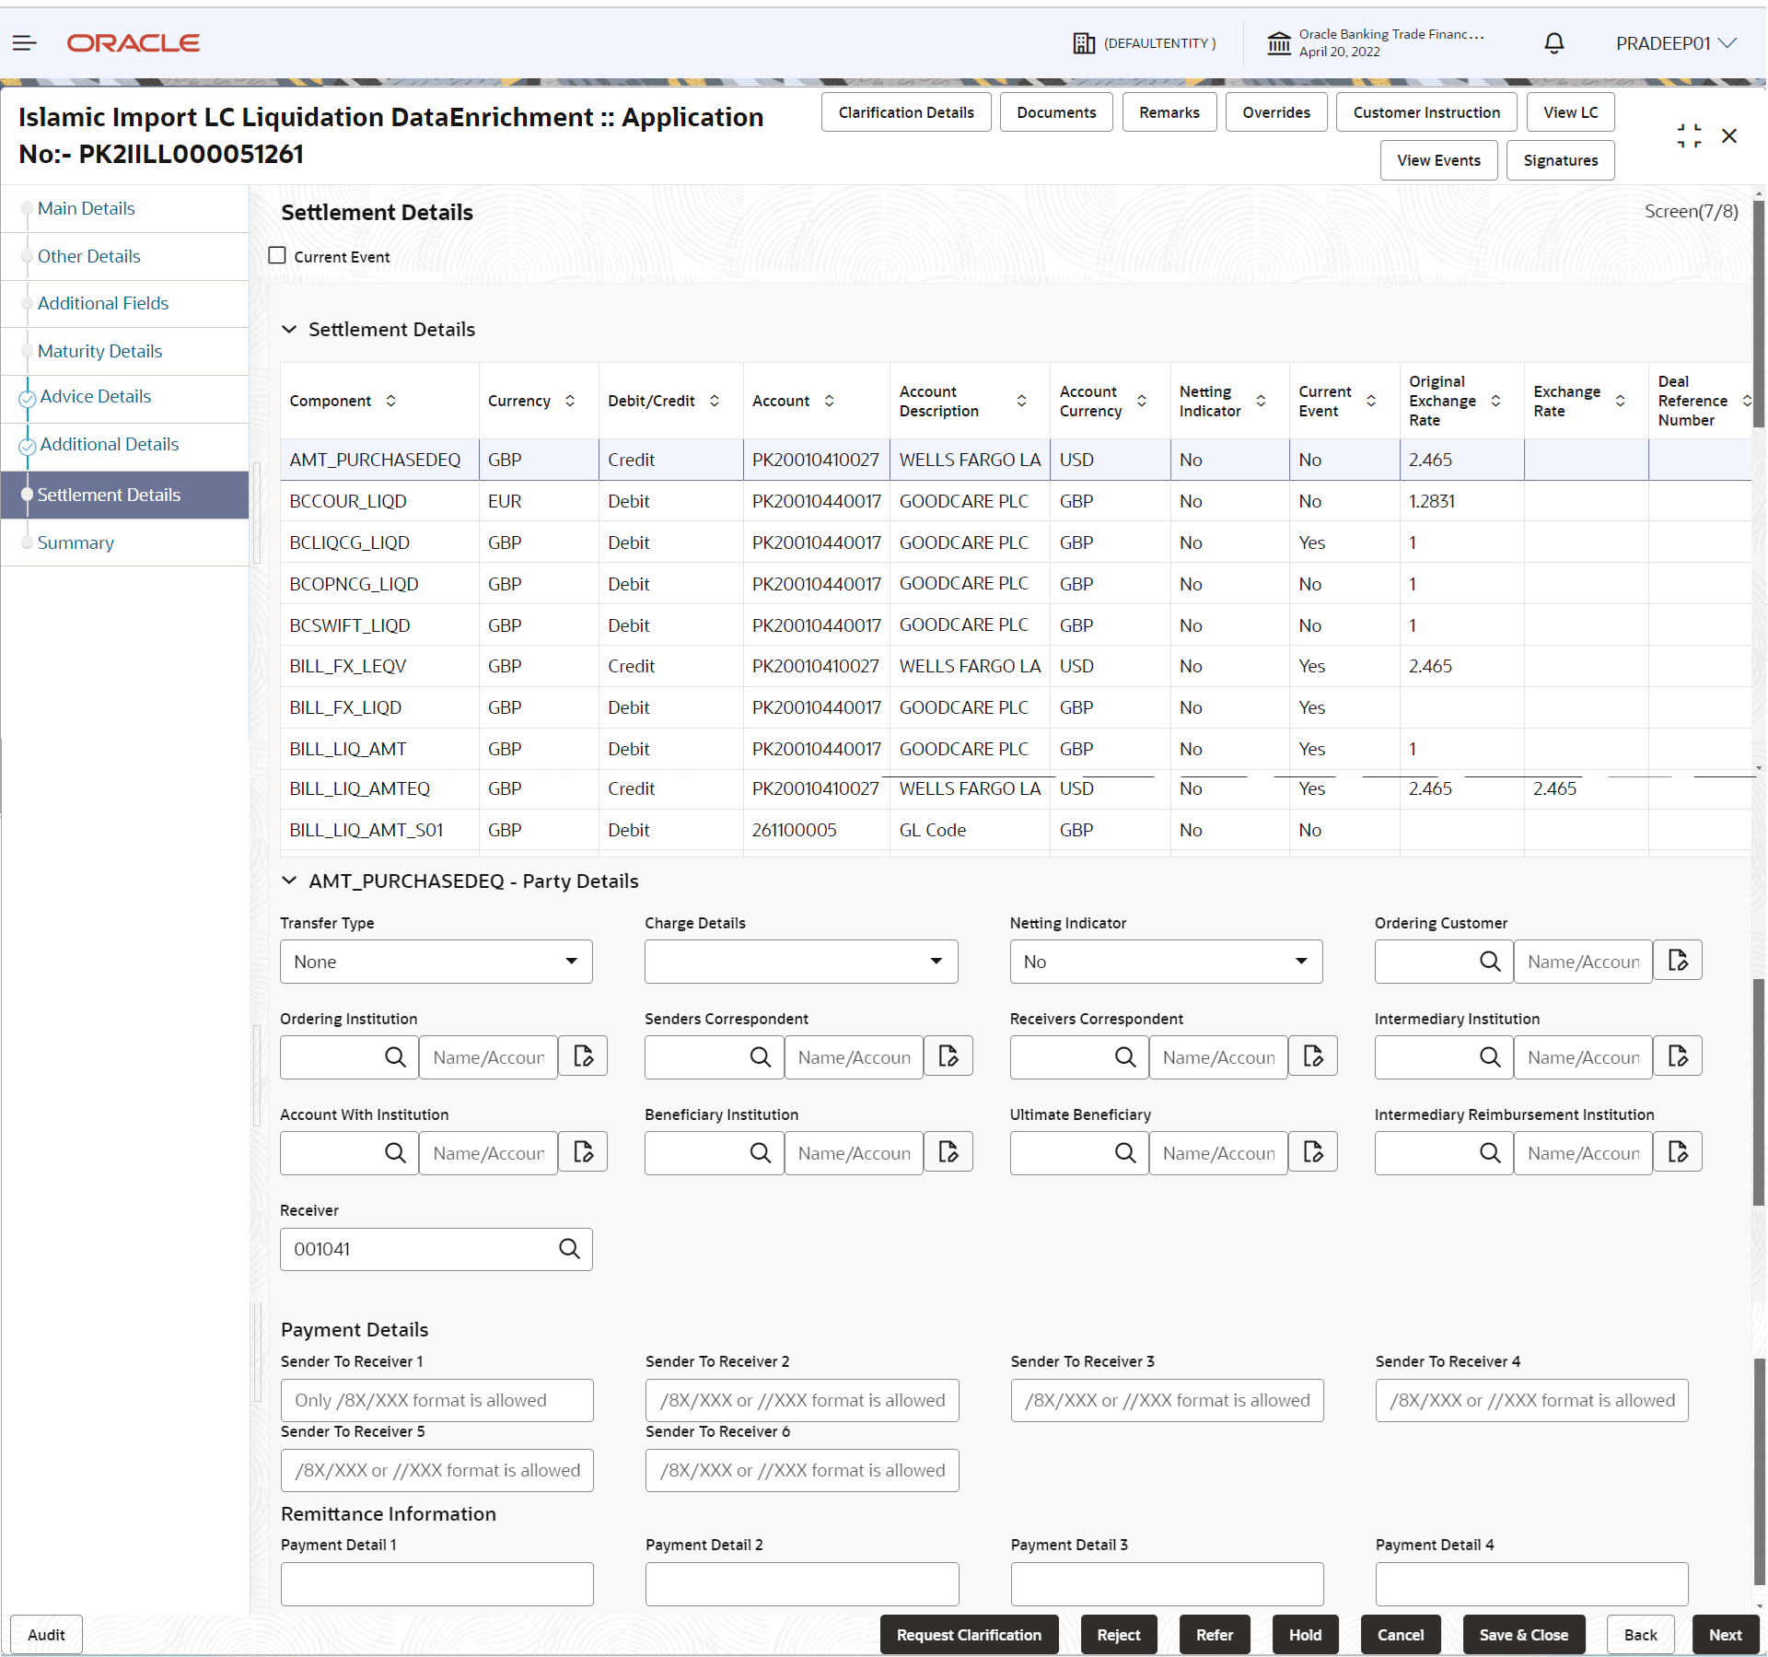Collapse the Settlement Details section
Screen dimensions: 1768x1657
pos(290,329)
